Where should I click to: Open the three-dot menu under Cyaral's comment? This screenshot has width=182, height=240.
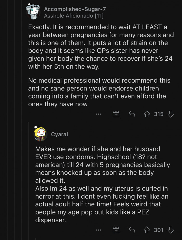(x=99, y=230)
